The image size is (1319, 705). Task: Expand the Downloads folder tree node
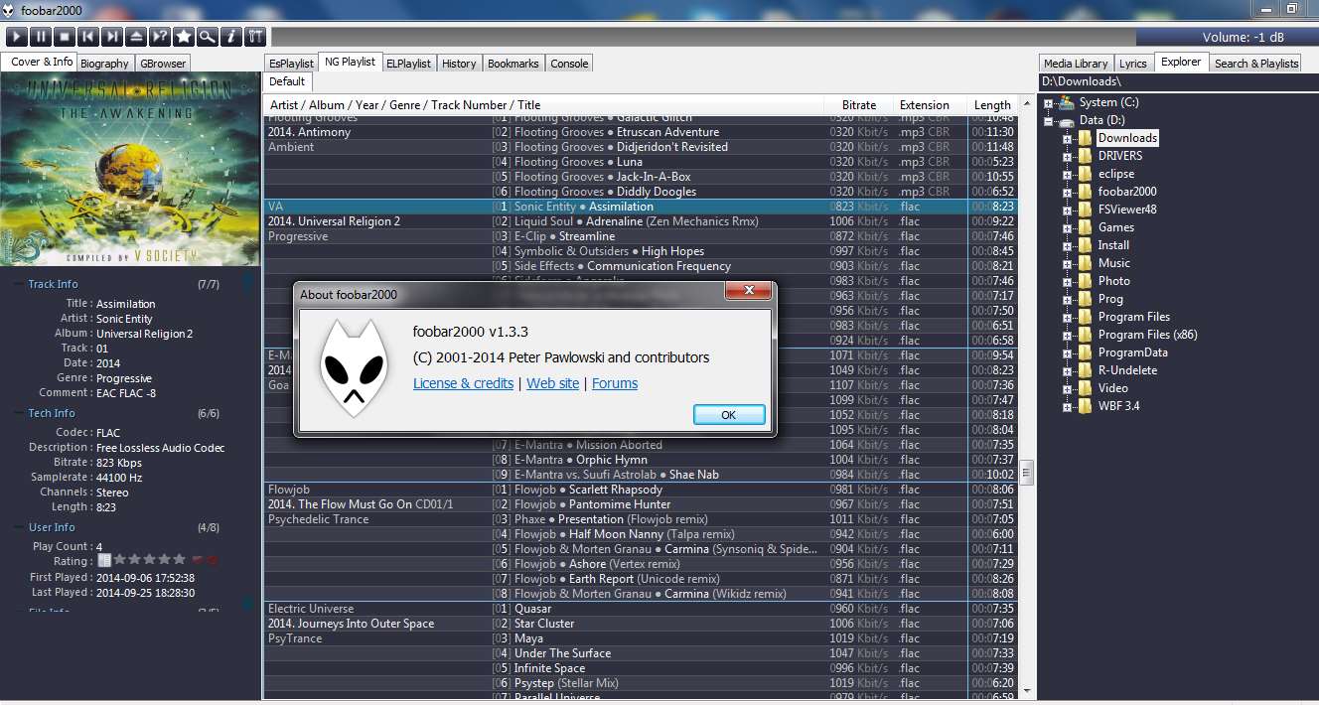tap(1067, 138)
